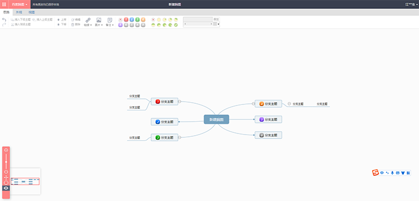Image resolution: width=419 pixels, height=201 pixels.
Task: Select the priority 4 分支主题 node
Action: tap(268, 103)
